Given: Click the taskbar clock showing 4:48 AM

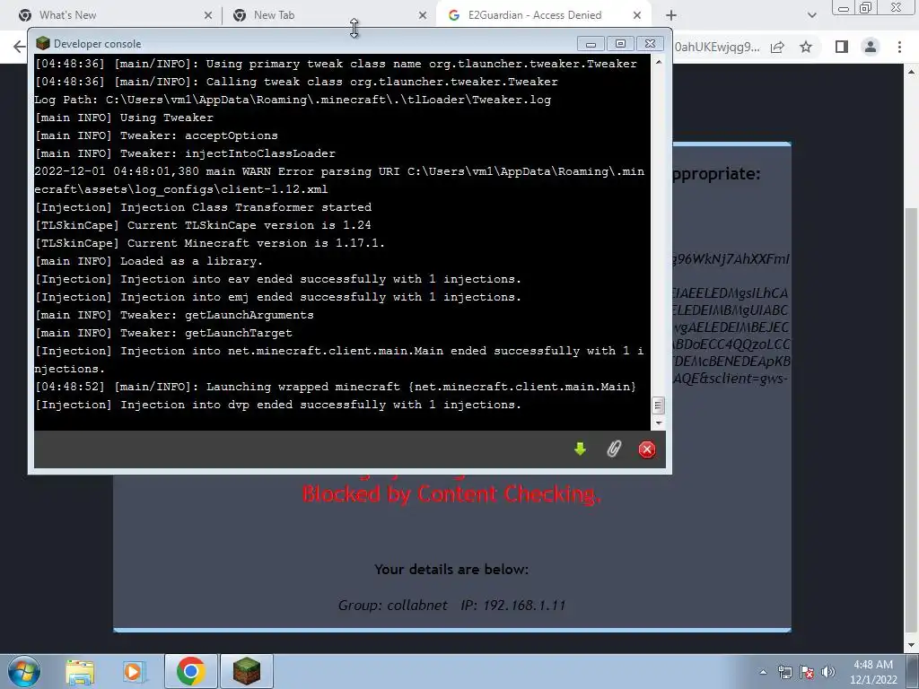Looking at the screenshot, I should click(x=873, y=672).
